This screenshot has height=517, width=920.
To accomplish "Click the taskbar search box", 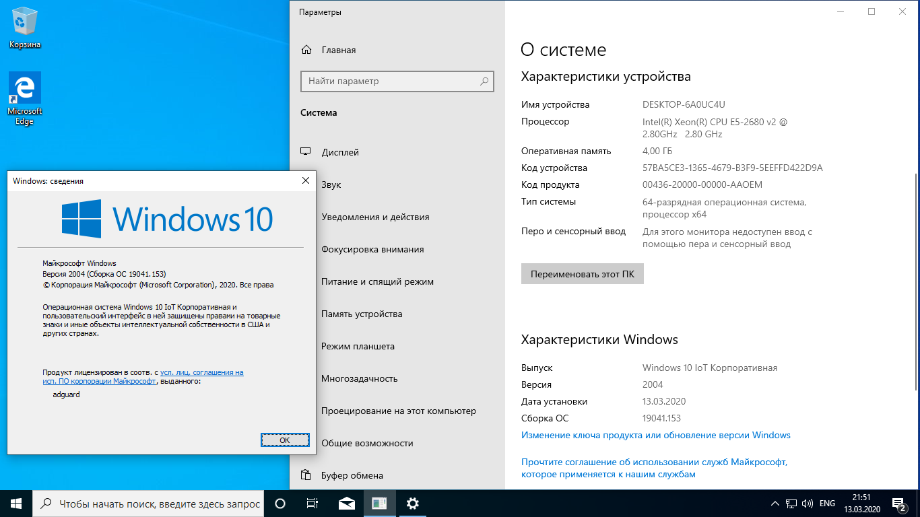I will (148, 504).
